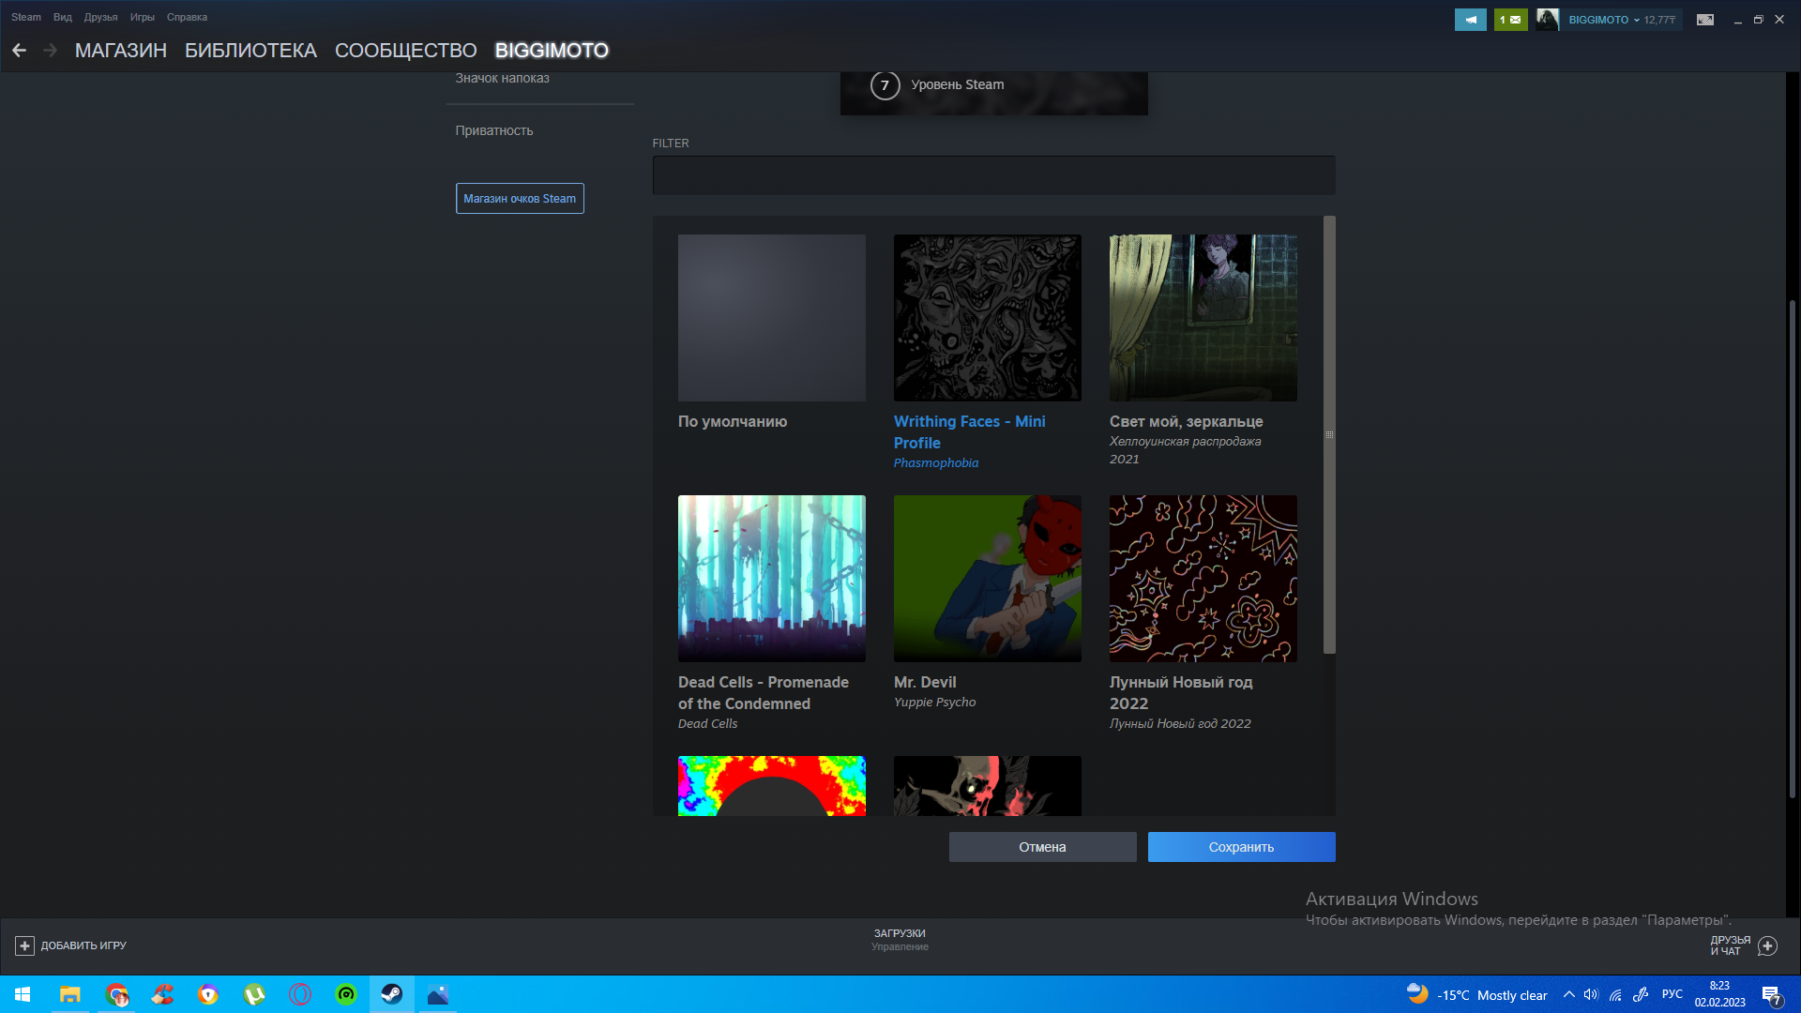Click the Магазин очков Steam button
Image resolution: width=1801 pixels, height=1013 pixels.
(520, 198)
